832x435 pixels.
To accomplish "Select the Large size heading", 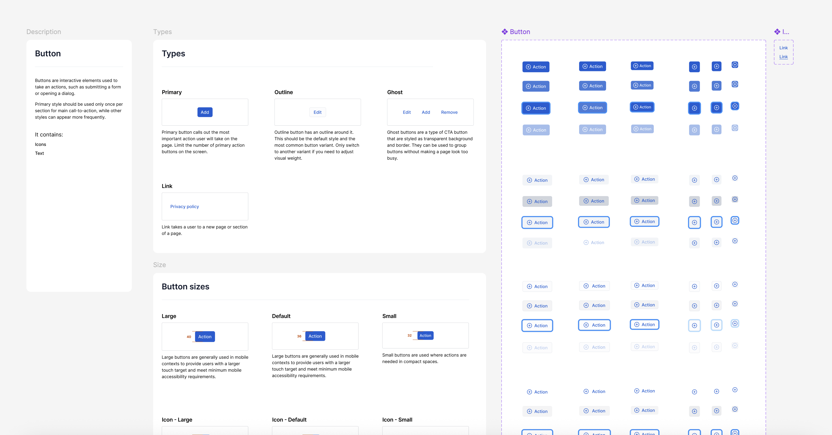I will point(169,316).
